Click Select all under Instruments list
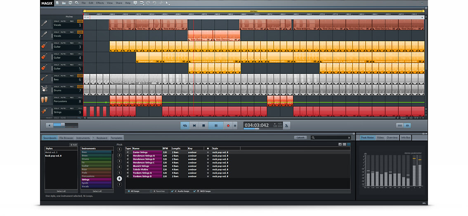468x216 pixels. tap(97, 191)
